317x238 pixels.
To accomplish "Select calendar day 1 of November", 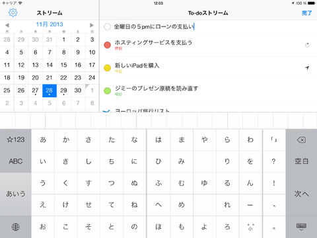I will pos(63,40).
